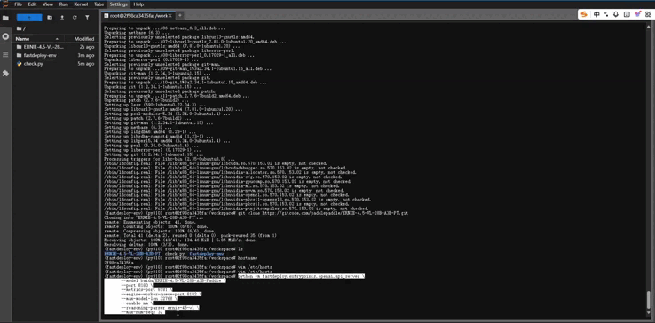Open the File menu
Screen dimensions: 655x323
(x=18, y=4)
